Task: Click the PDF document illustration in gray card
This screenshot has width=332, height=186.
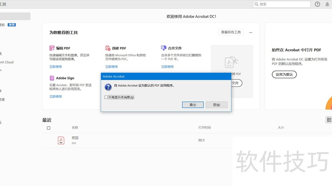Action: click(231, 62)
